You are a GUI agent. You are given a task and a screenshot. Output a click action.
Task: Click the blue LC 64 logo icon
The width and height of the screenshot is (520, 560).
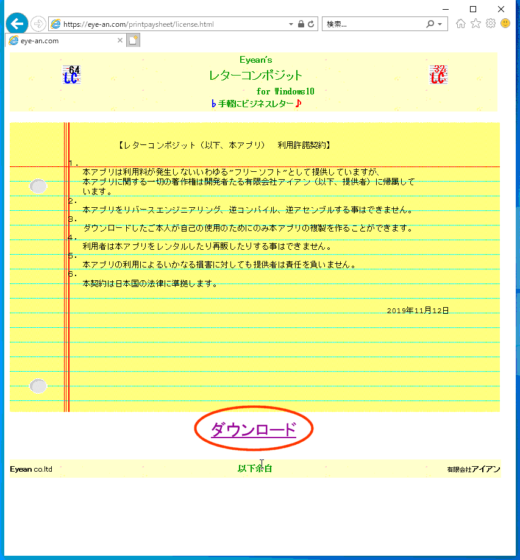71,74
